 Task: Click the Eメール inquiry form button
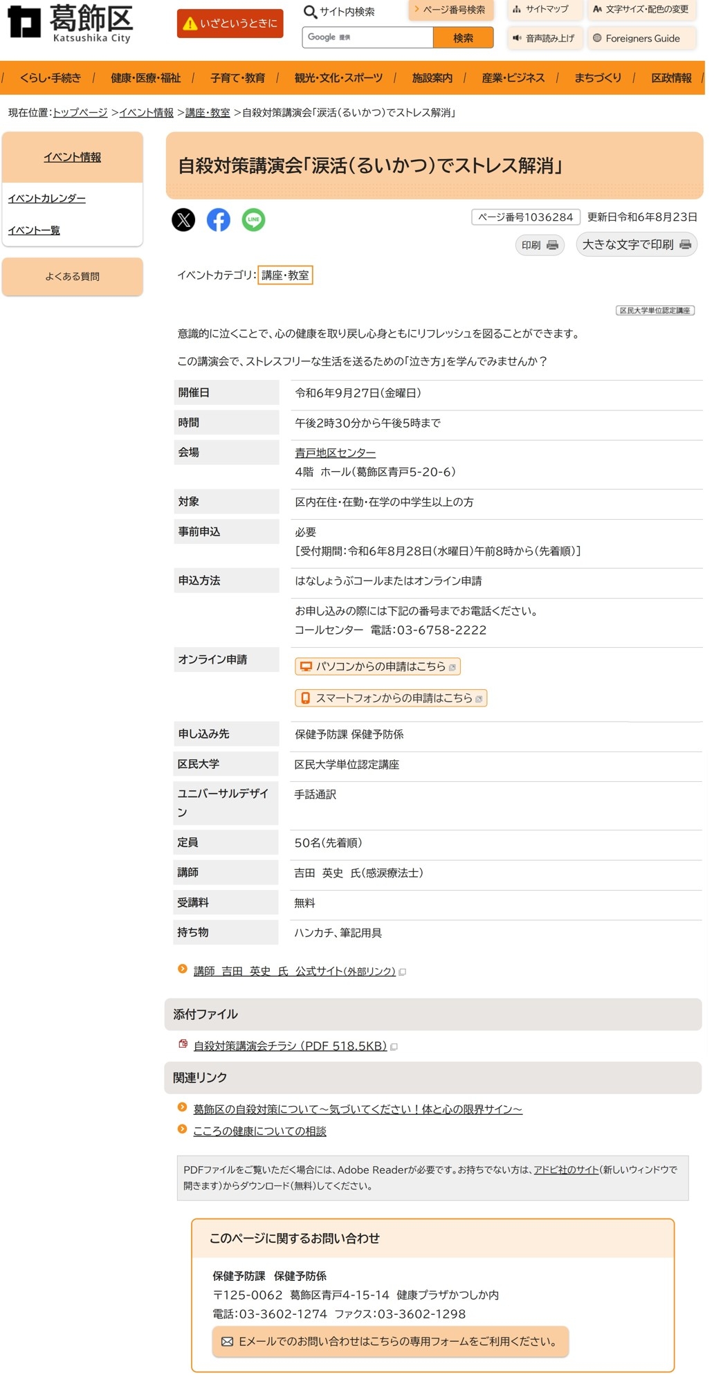390,1342
